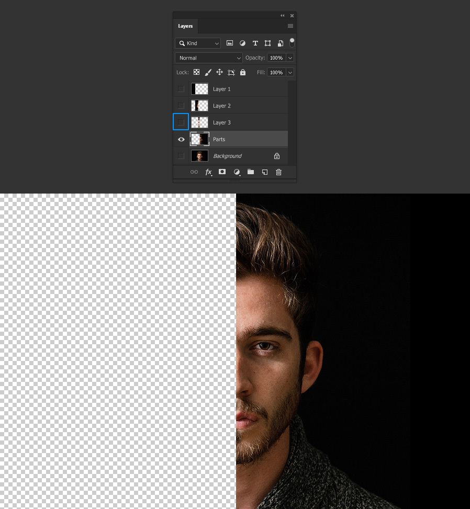Click Link layers icon at panel bottom

pos(194,172)
